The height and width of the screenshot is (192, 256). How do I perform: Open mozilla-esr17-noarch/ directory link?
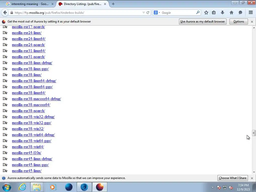[28, 27]
